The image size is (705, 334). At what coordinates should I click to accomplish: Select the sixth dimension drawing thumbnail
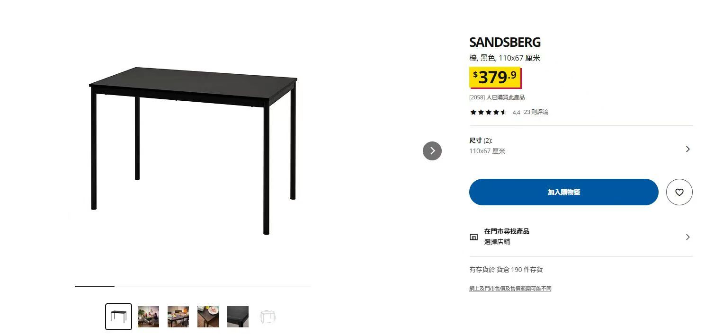(x=268, y=316)
